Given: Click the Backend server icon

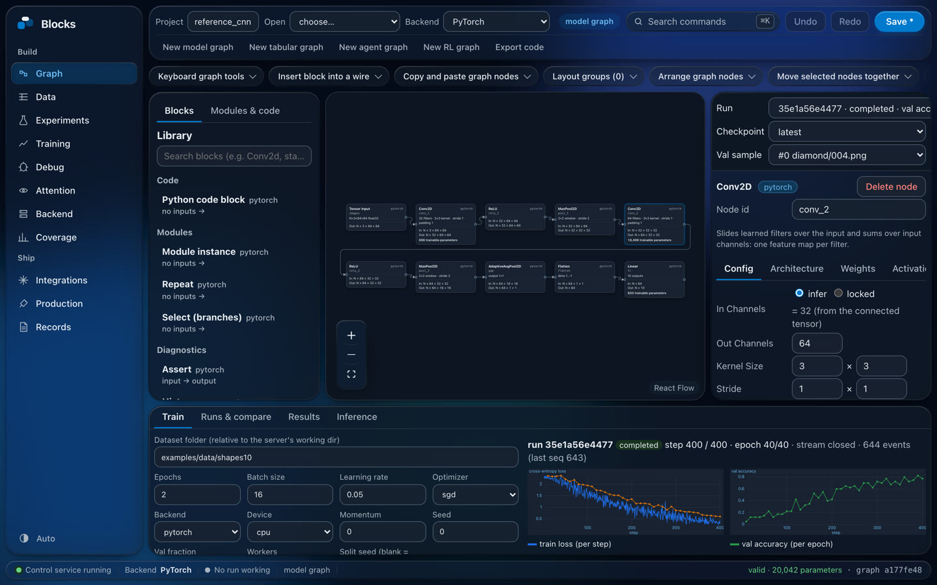Looking at the screenshot, I should (x=23, y=214).
